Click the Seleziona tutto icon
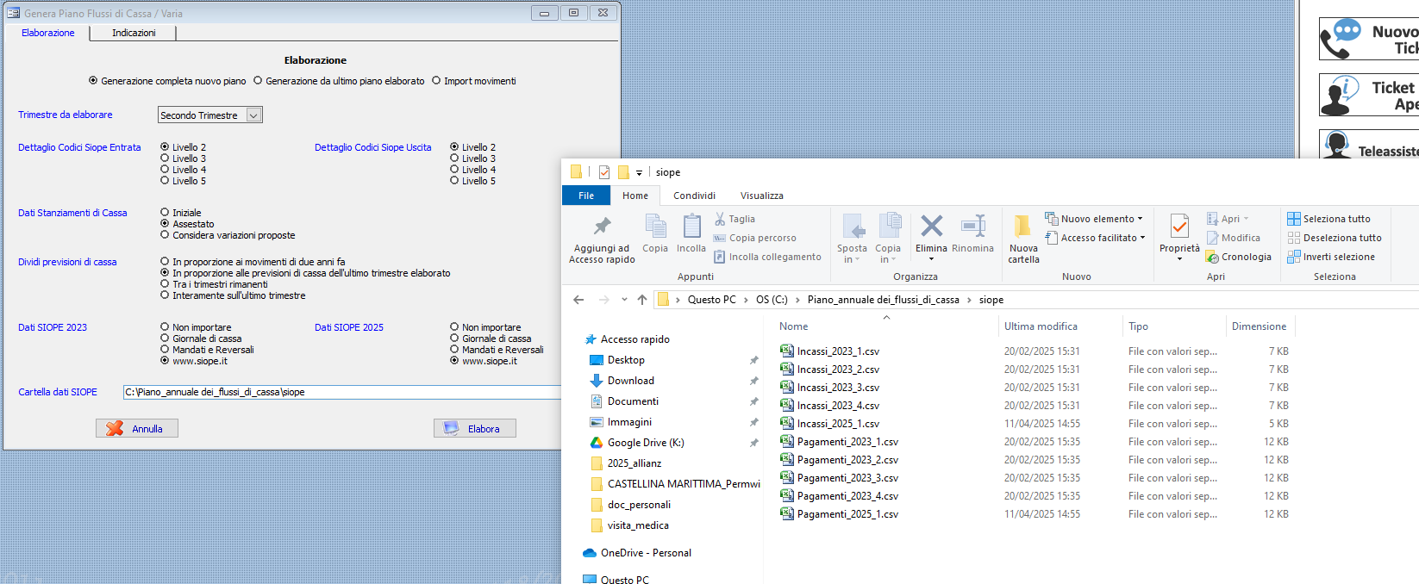This screenshot has width=1419, height=584. [x=1294, y=219]
